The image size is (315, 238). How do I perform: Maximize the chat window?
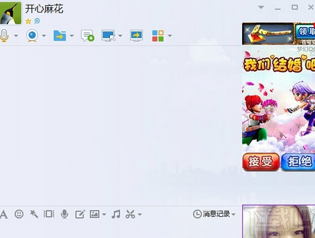click(295, 8)
